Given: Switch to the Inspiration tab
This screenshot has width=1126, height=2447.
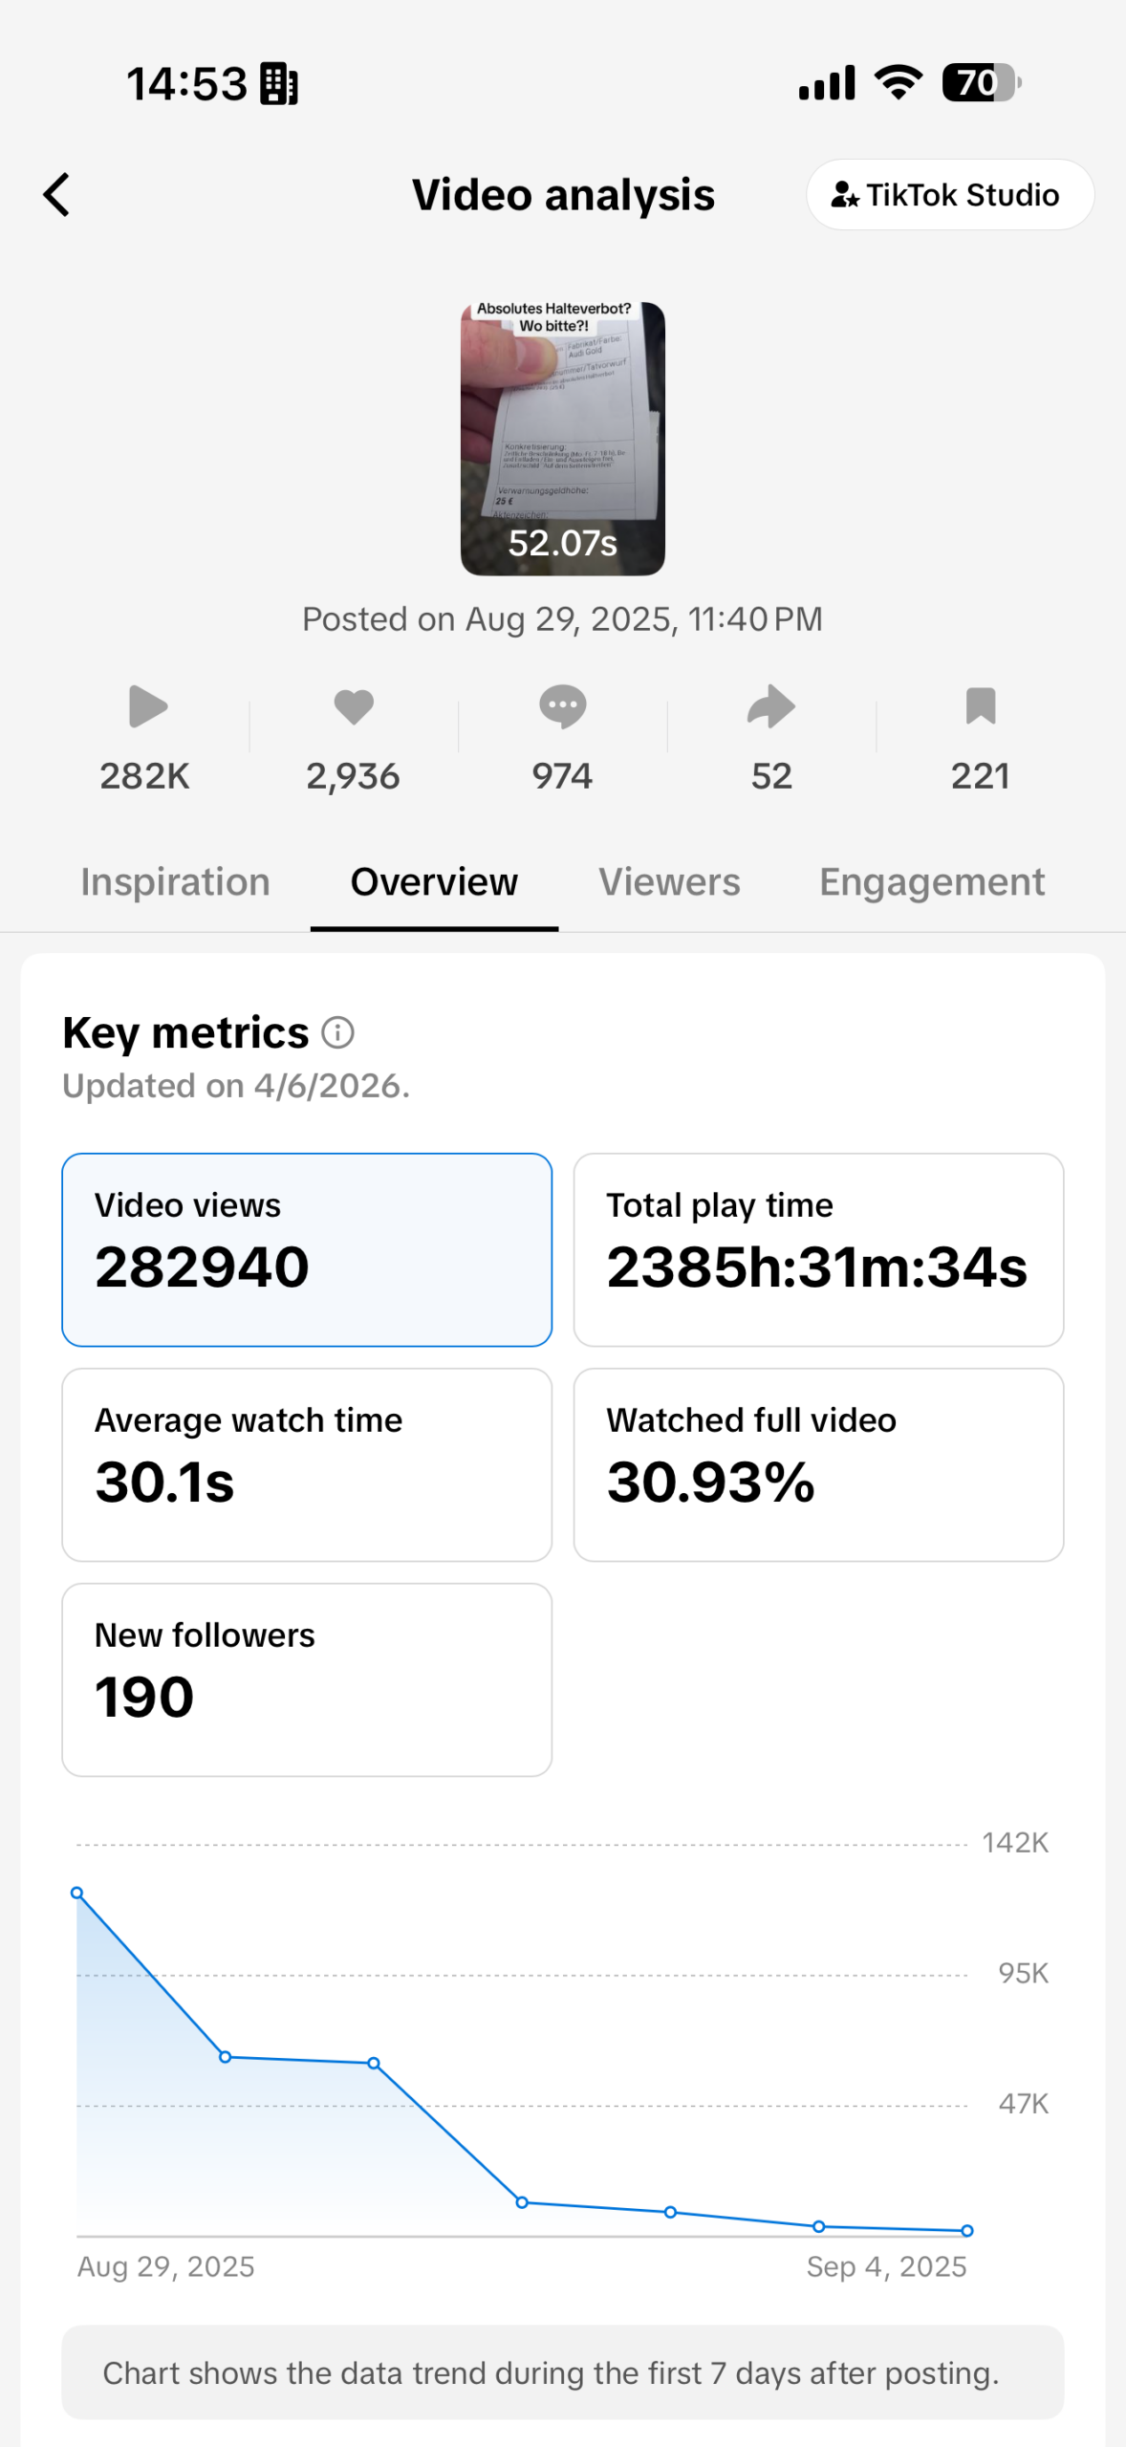Looking at the screenshot, I should point(175,882).
